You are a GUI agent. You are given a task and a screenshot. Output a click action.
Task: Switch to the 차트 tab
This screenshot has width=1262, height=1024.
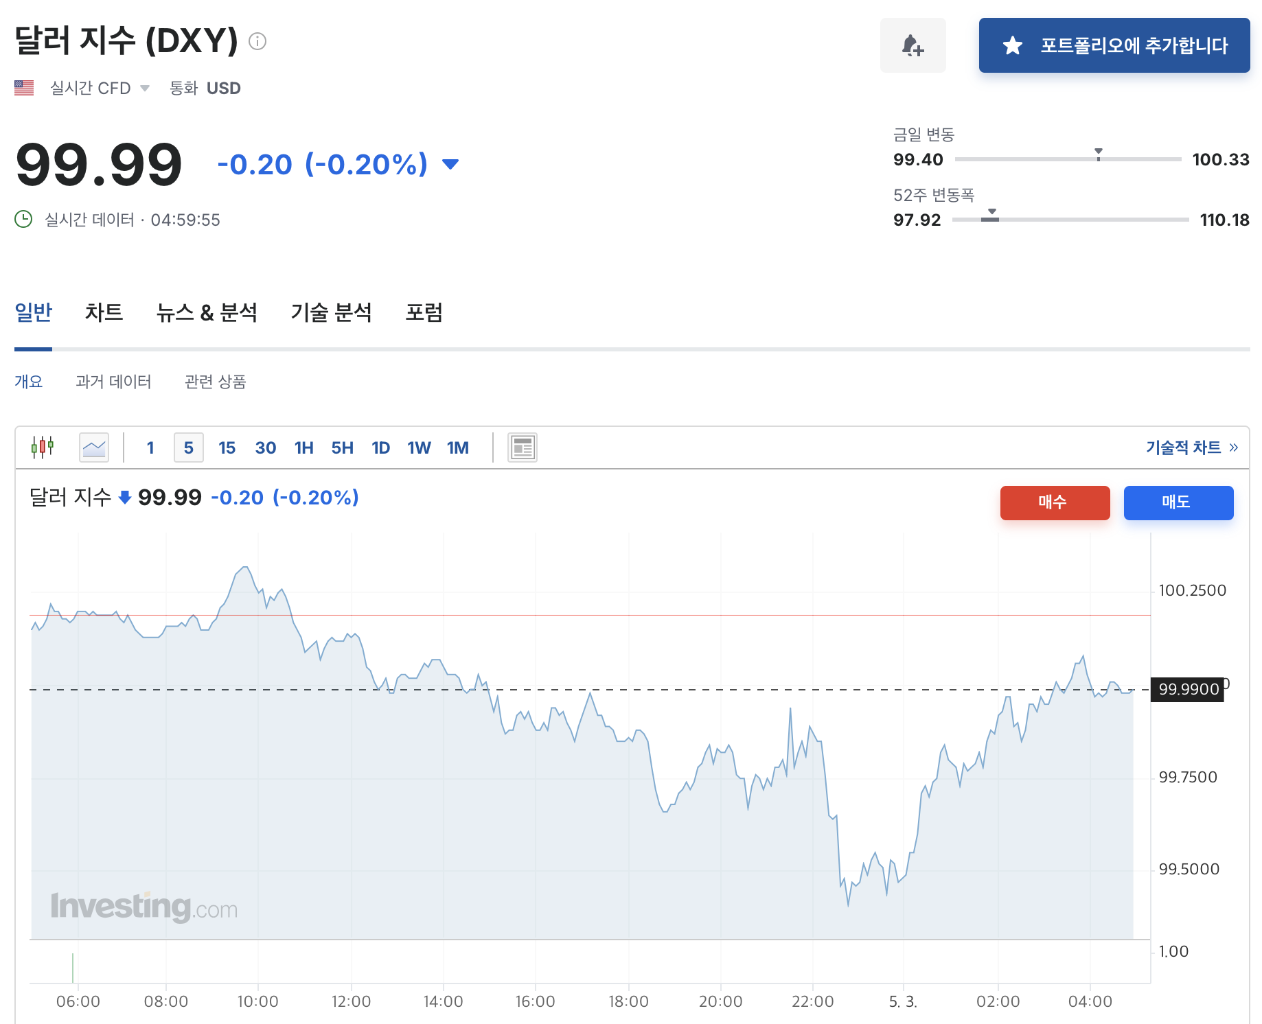(104, 312)
